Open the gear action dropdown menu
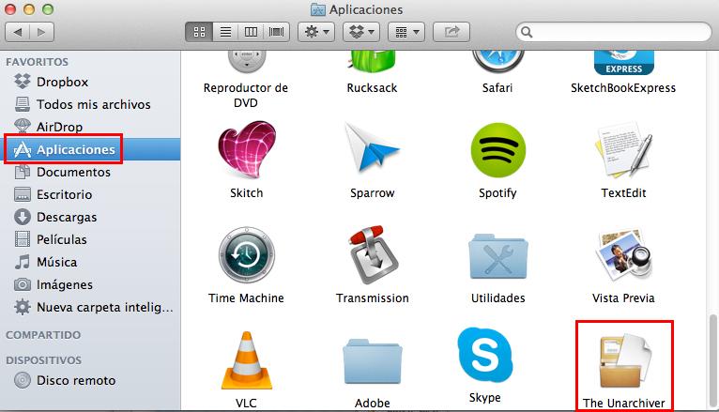 [314, 32]
